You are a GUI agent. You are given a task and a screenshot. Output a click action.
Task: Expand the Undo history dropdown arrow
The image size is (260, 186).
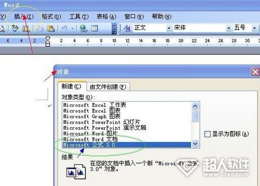tap(73, 29)
